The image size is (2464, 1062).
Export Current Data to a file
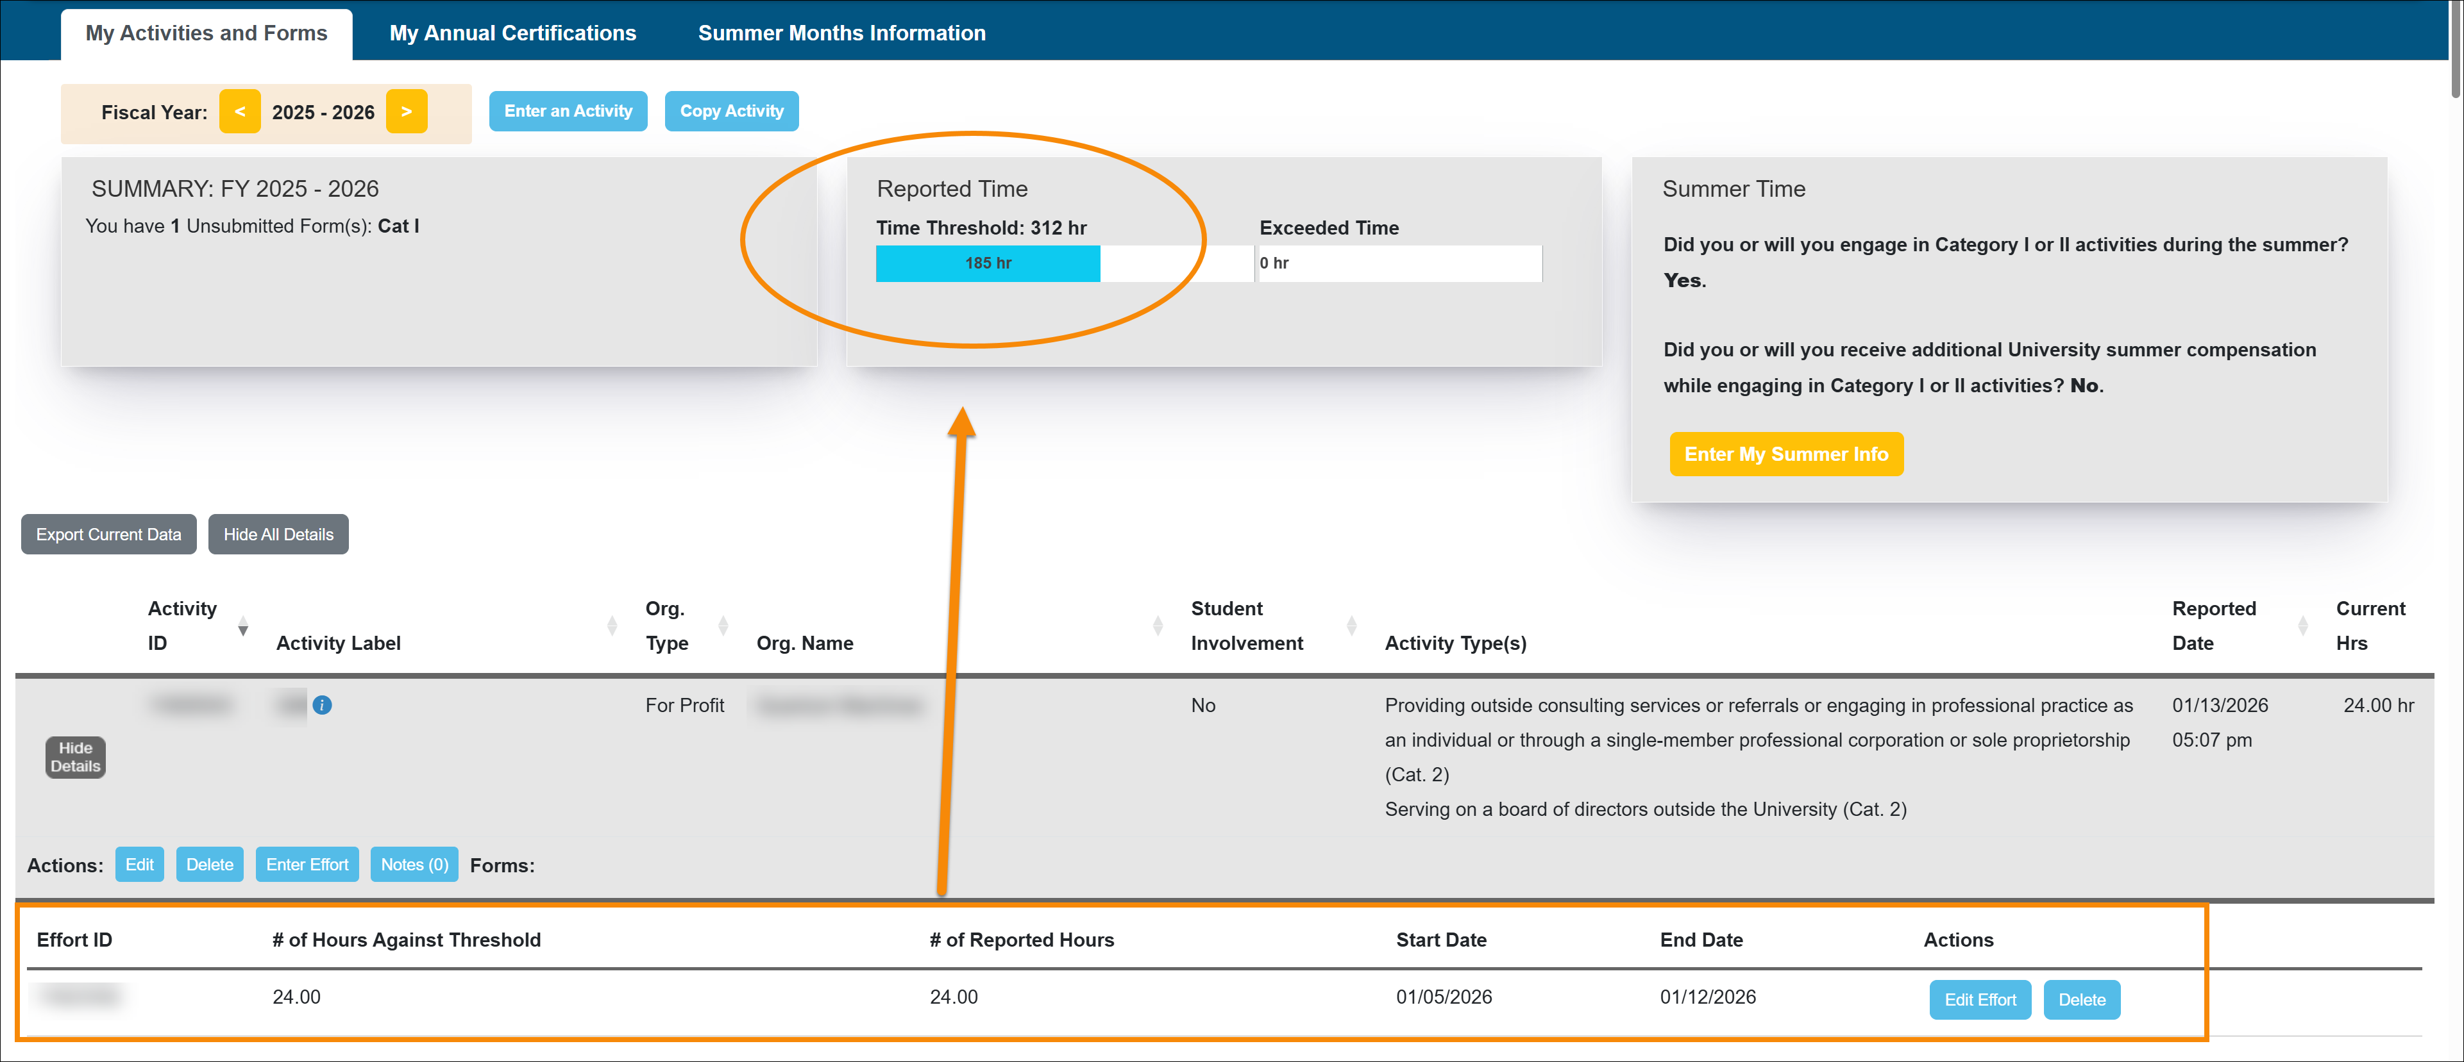pyautogui.click(x=108, y=533)
